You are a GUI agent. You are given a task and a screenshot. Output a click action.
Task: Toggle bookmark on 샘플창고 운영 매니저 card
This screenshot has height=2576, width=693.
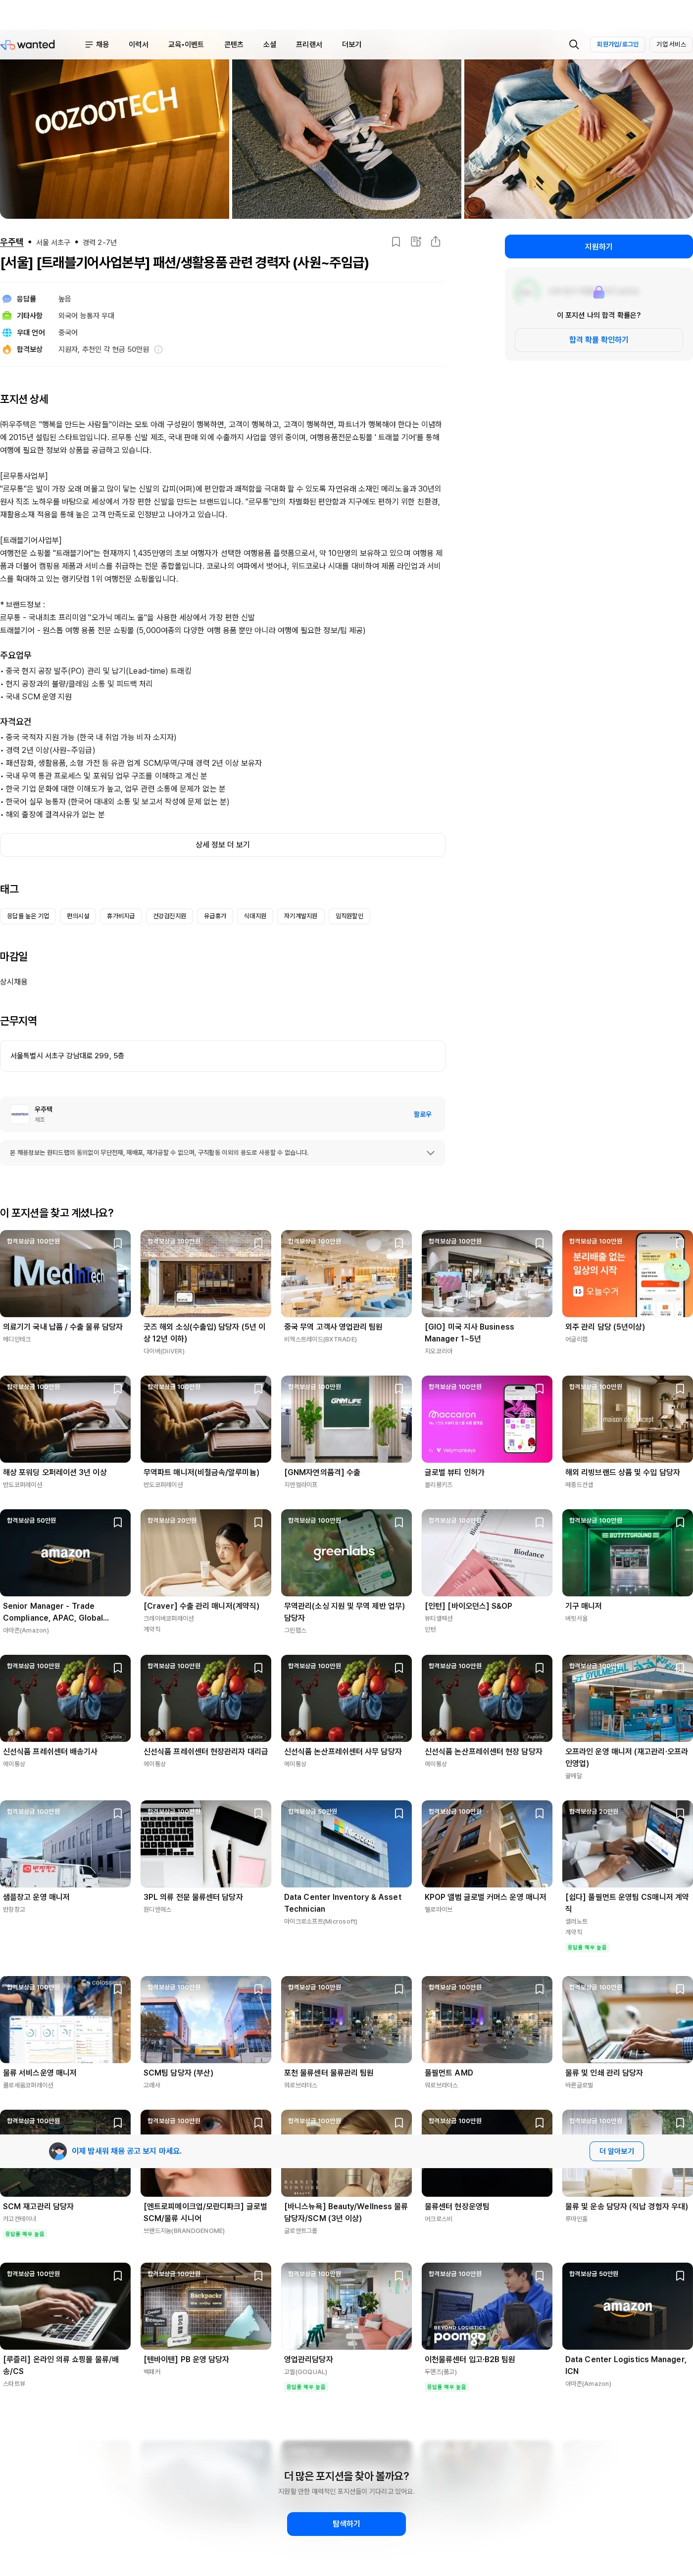(x=118, y=1813)
